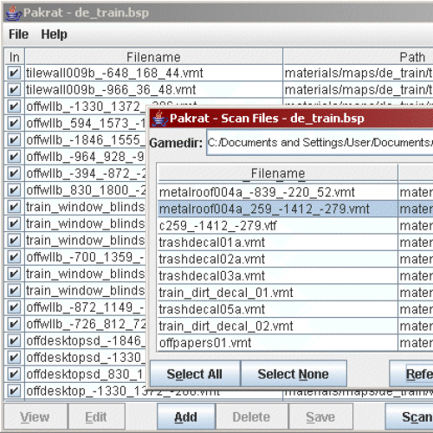Click the Scan button
Viewport: 433px width, 433px height.
(410, 417)
